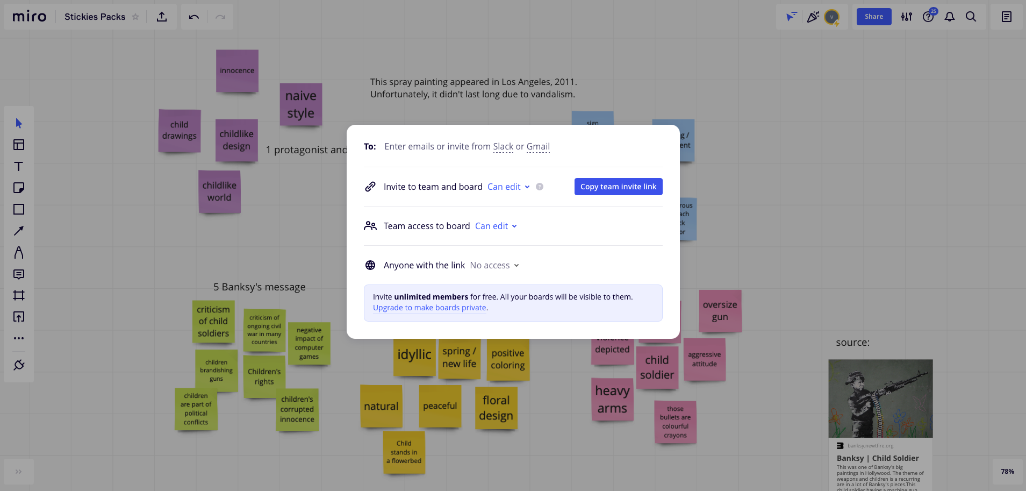The width and height of the screenshot is (1026, 491).
Task: Click the 78% zoom level control
Action: pos(1007,472)
